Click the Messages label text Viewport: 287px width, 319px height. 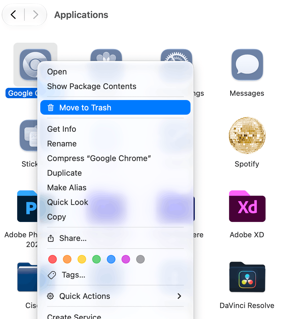click(247, 93)
